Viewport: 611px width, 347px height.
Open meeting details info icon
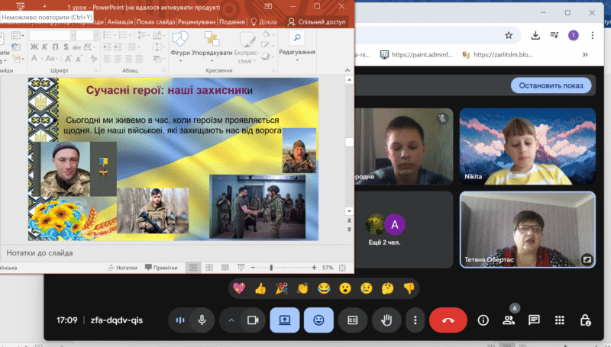[483, 320]
